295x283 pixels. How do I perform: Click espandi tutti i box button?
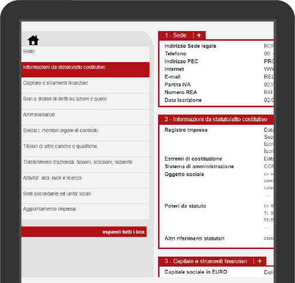(84, 232)
